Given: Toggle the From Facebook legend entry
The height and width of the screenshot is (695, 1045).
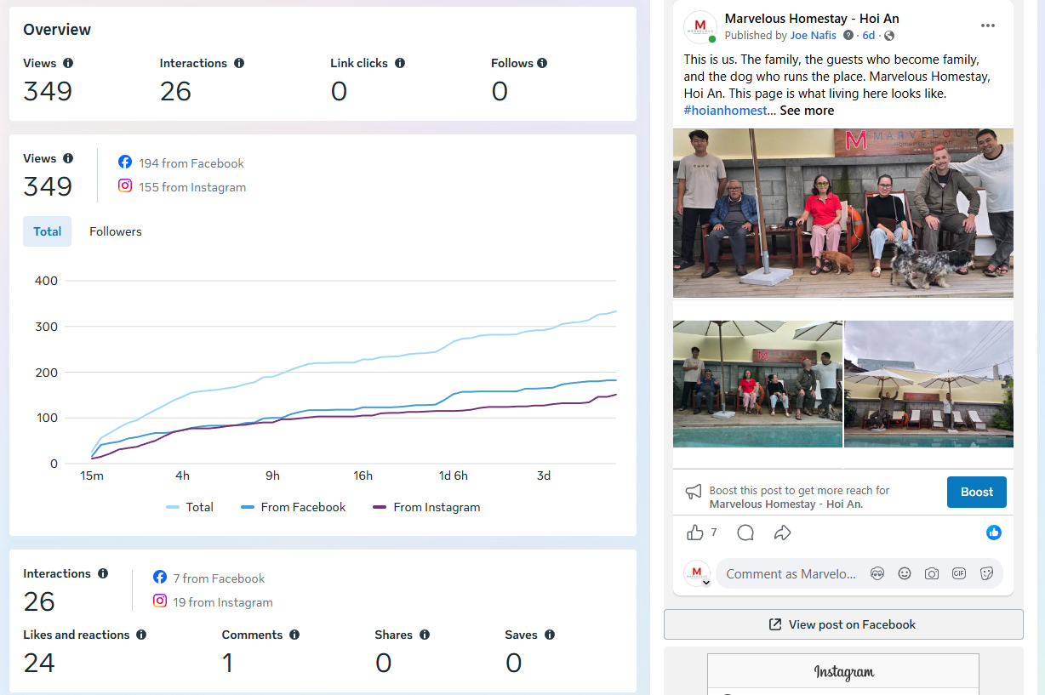Looking at the screenshot, I should [x=294, y=507].
